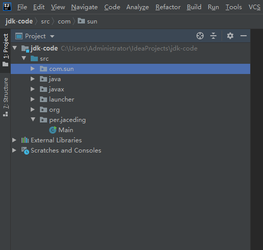Click the com.sun package icon
Image resolution: width=263 pixels, height=250 pixels.
pyautogui.click(x=43, y=69)
